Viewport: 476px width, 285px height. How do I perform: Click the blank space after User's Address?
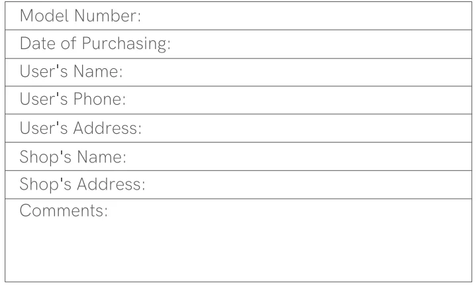tap(305, 127)
